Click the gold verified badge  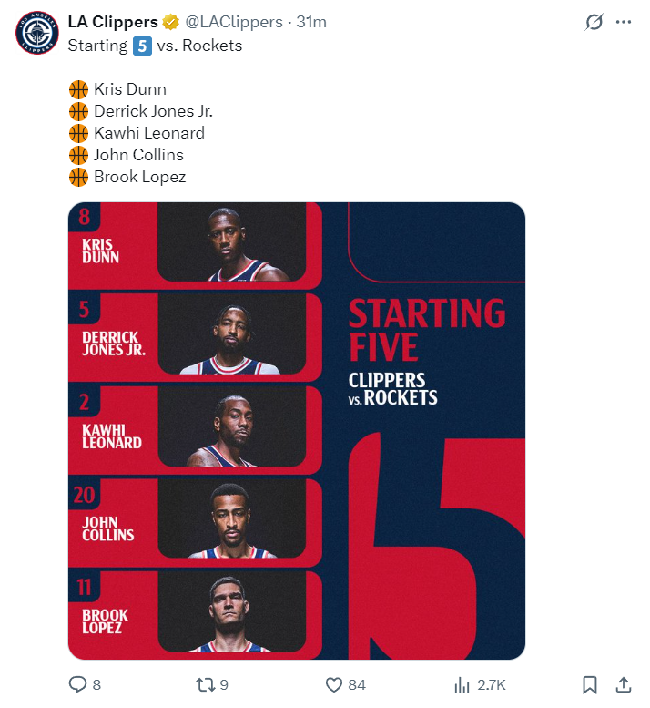coord(171,22)
